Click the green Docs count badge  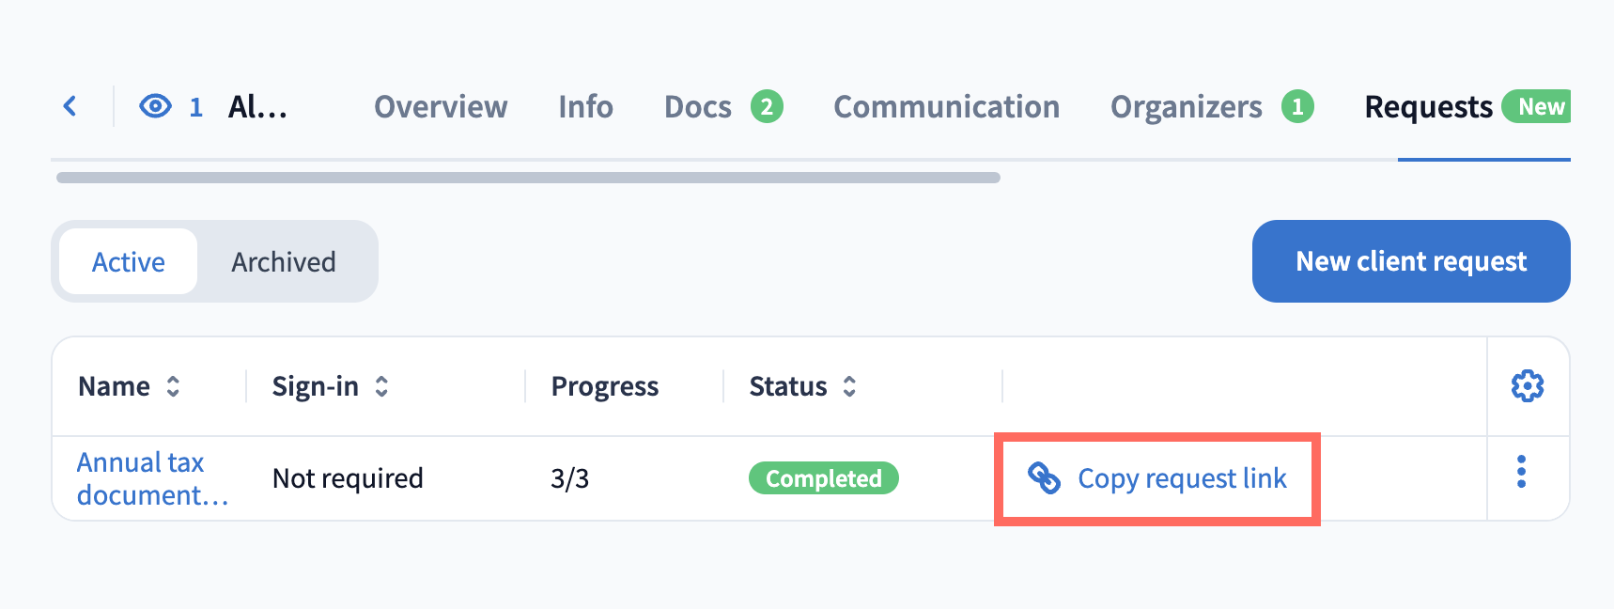[x=767, y=107]
